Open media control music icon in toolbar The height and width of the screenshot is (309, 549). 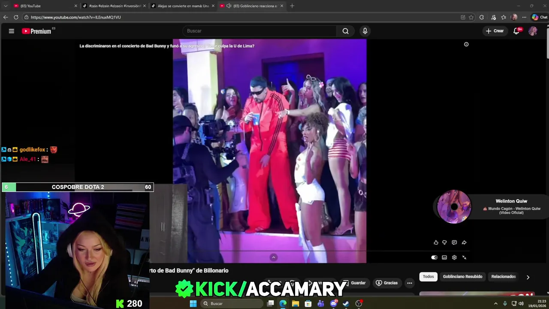(x=493, y=17)
